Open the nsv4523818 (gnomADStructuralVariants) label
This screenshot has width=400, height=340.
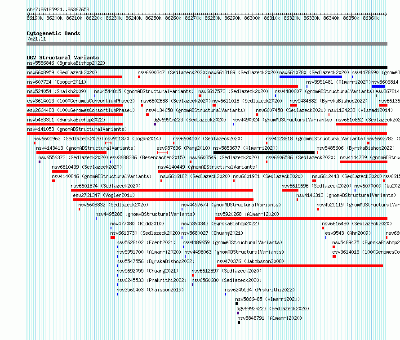(316, 139)
